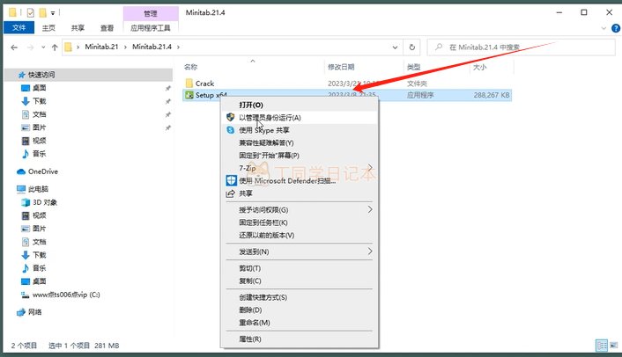Viewport: 622px width, 357px height.
Task: Sort by the 类型 column header
Action: coord(413,68)
